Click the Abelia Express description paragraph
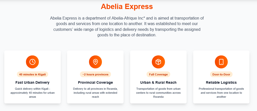Screen dimensions: 257x111 pos(127,27)
